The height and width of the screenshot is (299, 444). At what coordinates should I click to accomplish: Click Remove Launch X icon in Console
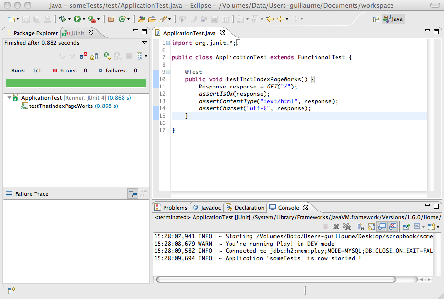[336, 227]
